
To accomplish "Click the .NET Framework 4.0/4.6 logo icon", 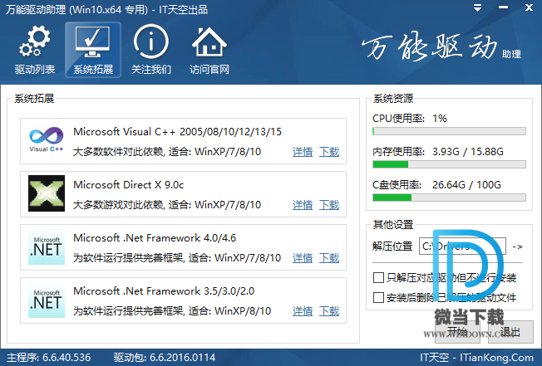I will (47, 246).
